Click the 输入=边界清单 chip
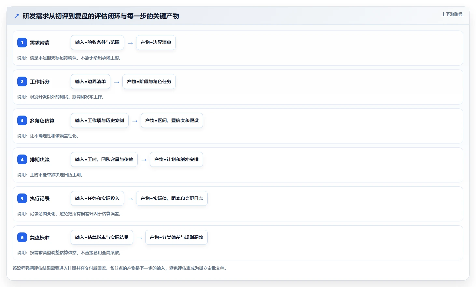The image size is (476, 287). coord(91,81)
